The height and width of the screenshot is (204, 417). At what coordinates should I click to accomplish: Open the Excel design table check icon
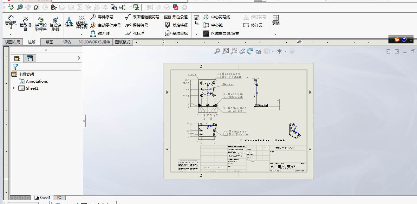136,7
